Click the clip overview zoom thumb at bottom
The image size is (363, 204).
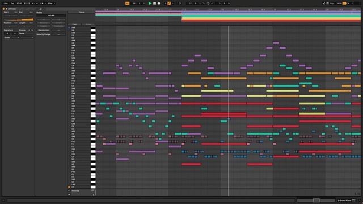[x=316, y=200]
